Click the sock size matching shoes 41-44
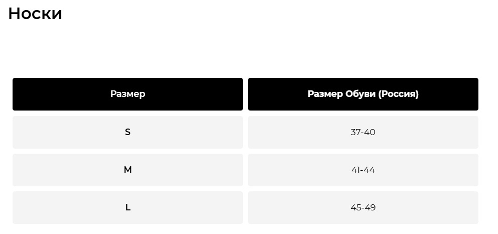This screenshot has height=234, width=498. pos(128,170)
